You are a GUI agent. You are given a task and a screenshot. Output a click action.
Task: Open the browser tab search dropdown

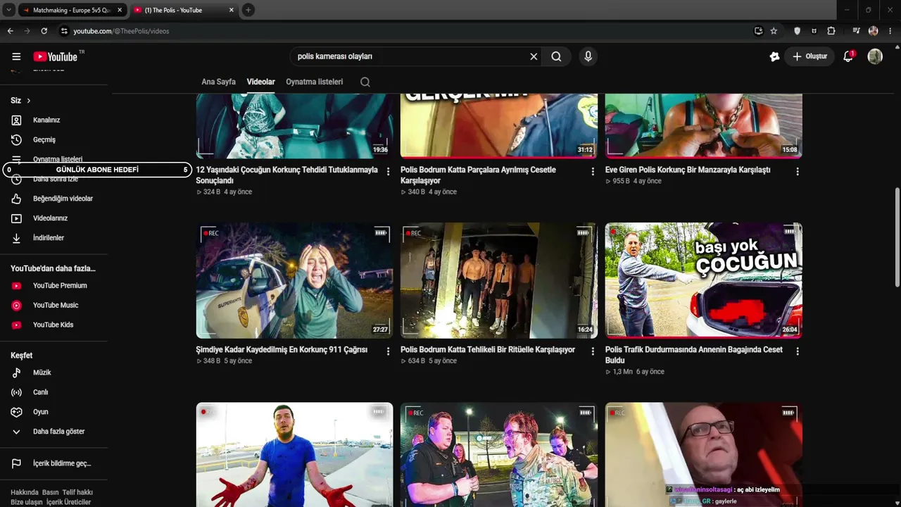(8, 10)
